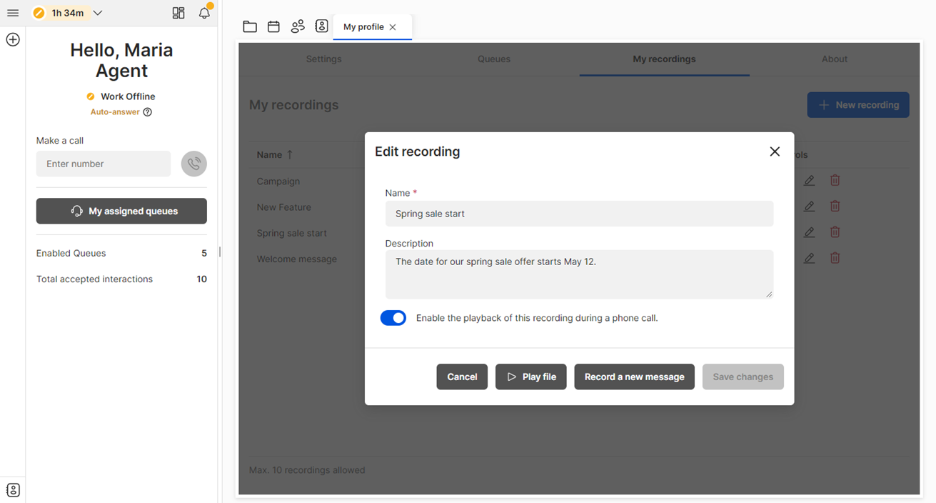
Task: Click the Auto-answer link
Action: pos(115,112)
